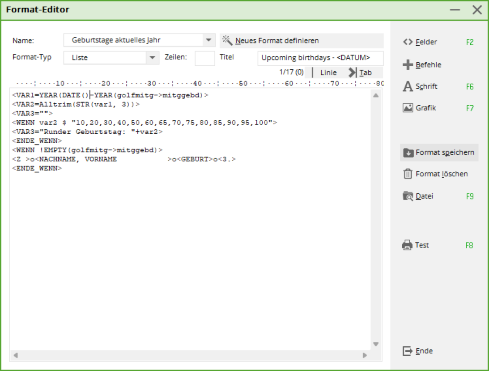Open Schrift font settings icon
The height and width of the screenshot is (371, 489).
pyautogui.click(x=407, y=87)
